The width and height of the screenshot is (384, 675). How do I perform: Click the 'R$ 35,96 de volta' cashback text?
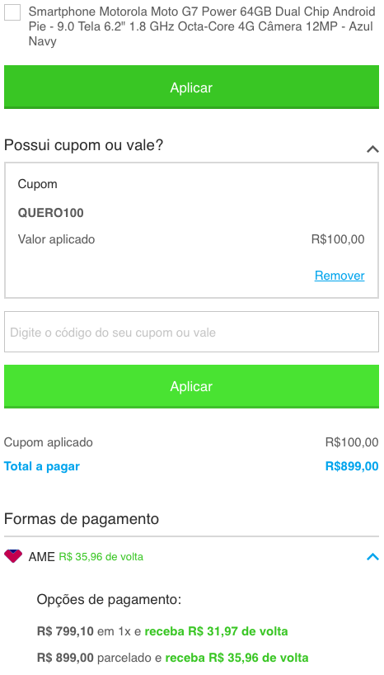tap(101, 557)
